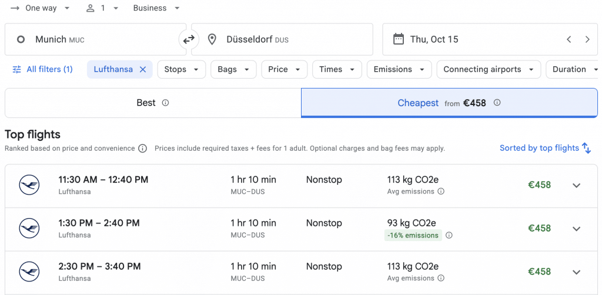
Task: Click the passenger count person icon
Action: click(90, 8)
